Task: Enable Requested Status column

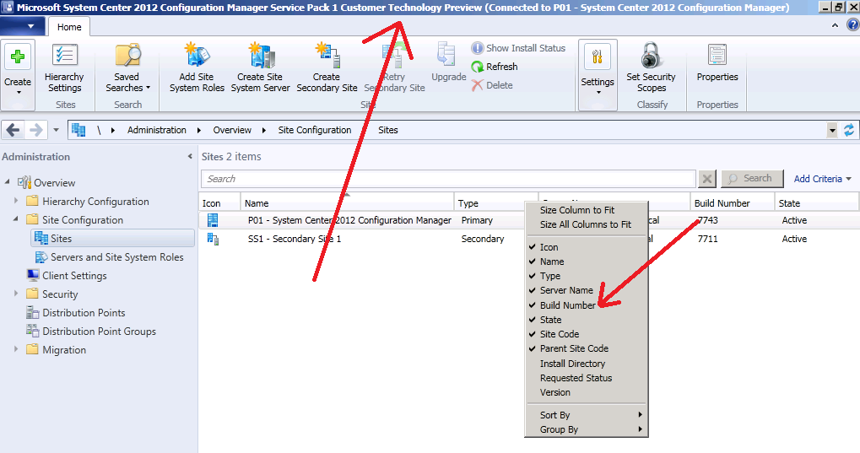Action: (x=586, y=378)
